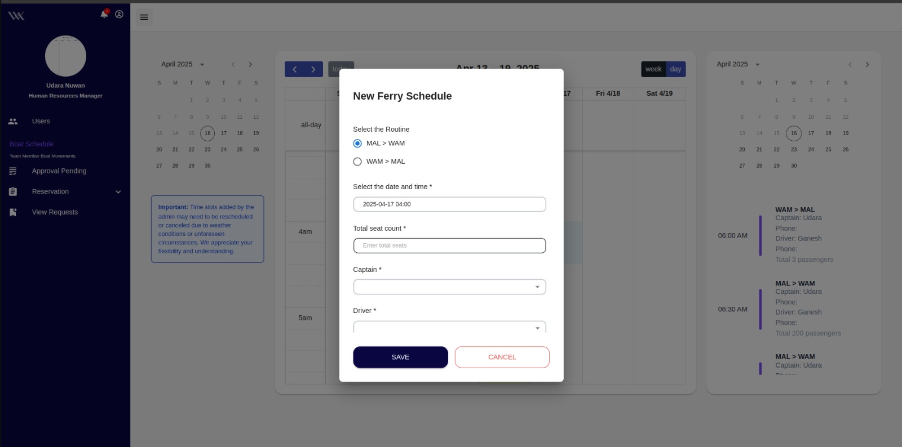Viewport: 902px width, 447px height.
Task: Open the Driver dropdown
Action: pos(449,327)
